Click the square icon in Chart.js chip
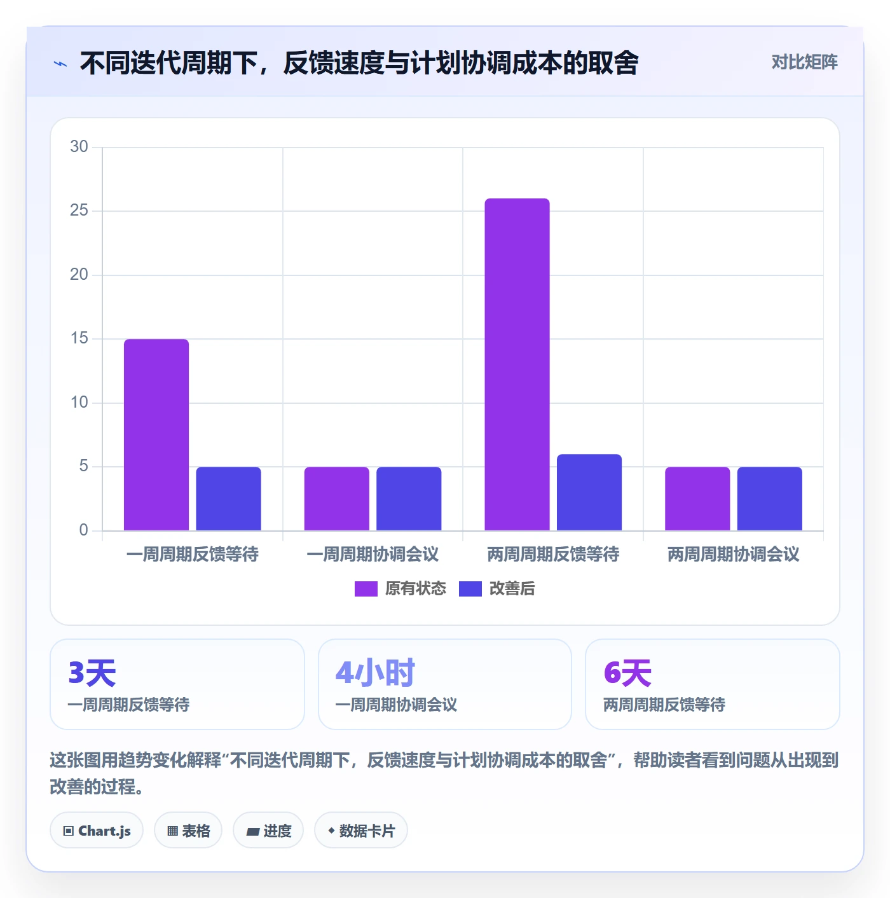This screenshot has height=898, width=890. point(69,831)
